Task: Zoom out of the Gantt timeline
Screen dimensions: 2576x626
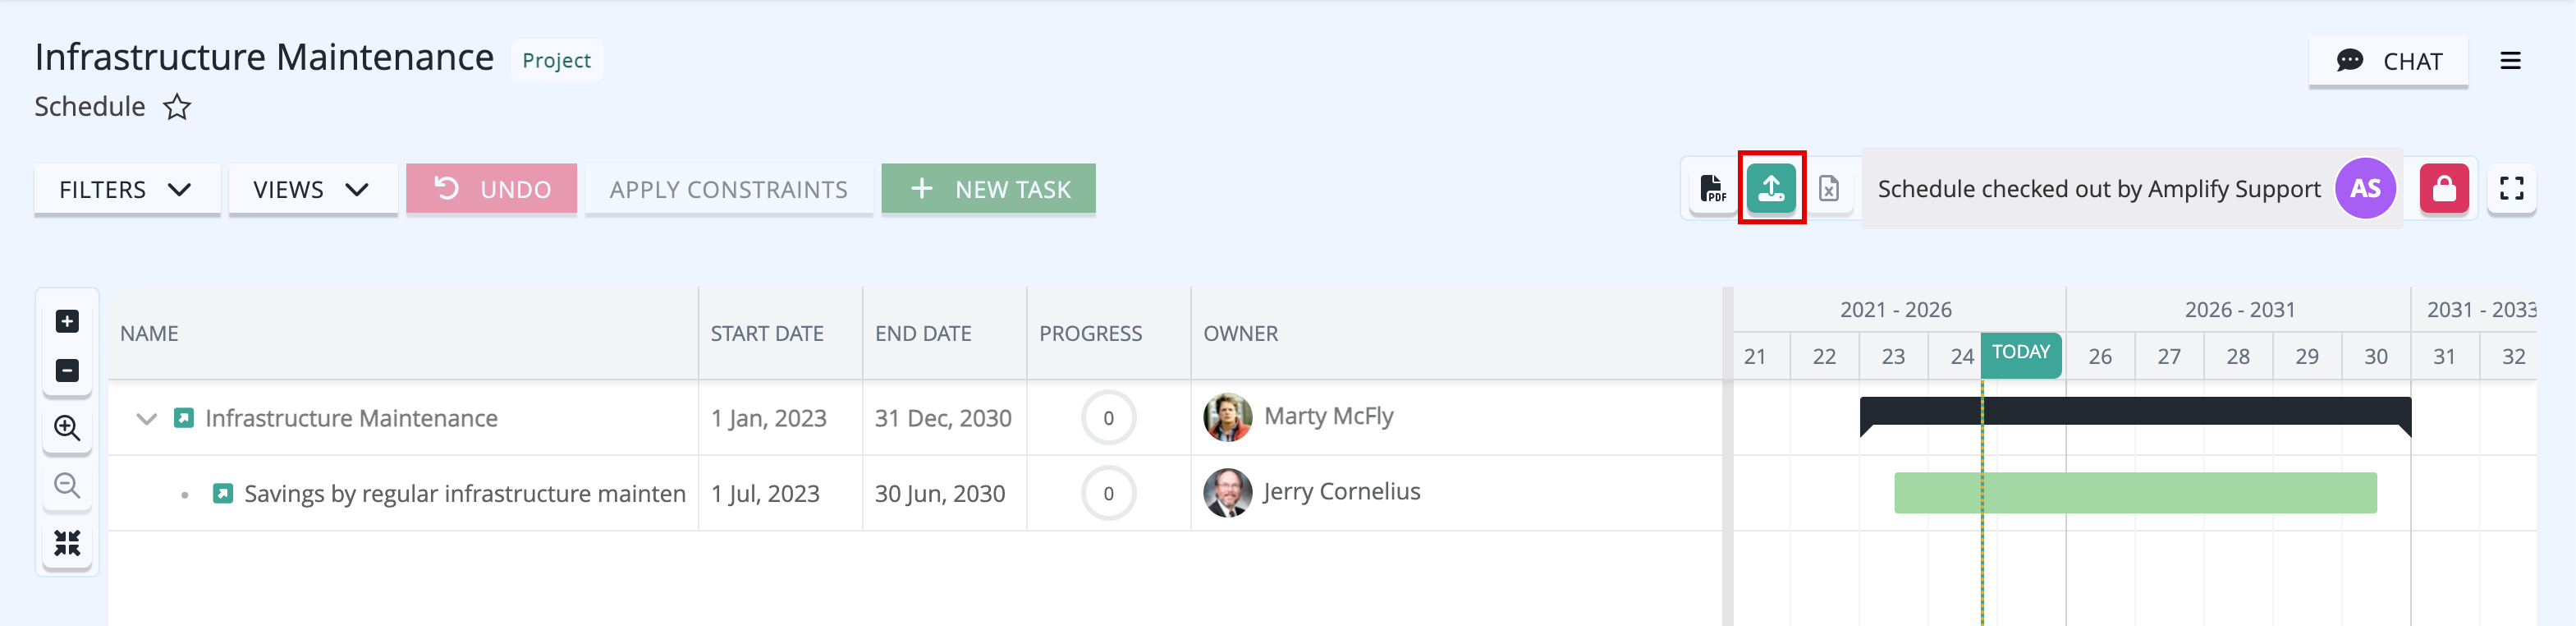Action: (x=67, y=486)
